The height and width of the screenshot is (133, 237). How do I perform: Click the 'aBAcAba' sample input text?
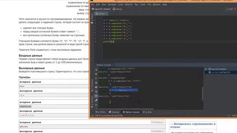coord(24,127)
